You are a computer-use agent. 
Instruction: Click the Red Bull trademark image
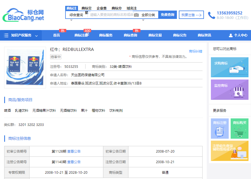point(25,68)
